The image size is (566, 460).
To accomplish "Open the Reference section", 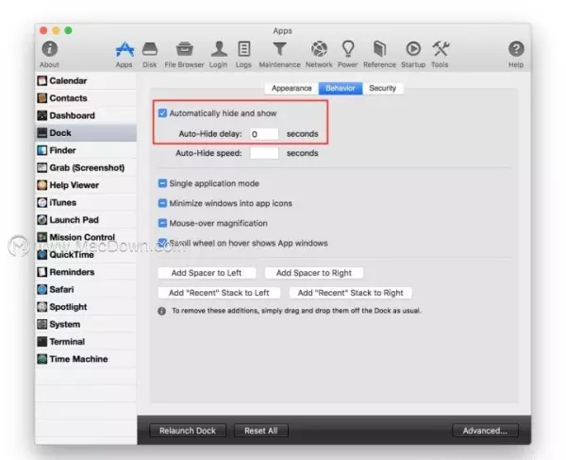I will [379, 54].
